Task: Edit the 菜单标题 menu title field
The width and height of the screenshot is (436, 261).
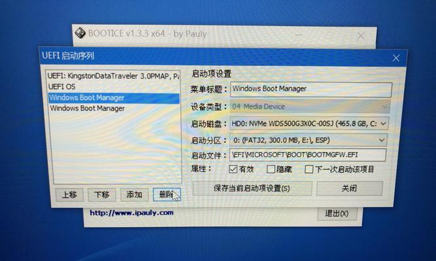Action: 310,89
